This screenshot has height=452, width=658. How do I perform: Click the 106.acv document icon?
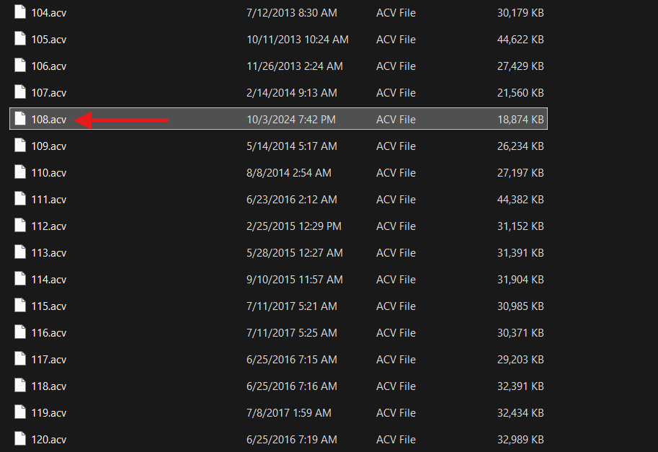(x=20, y=66)
